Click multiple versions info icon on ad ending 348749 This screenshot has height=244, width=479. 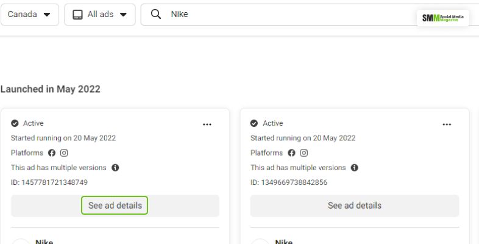115,168
